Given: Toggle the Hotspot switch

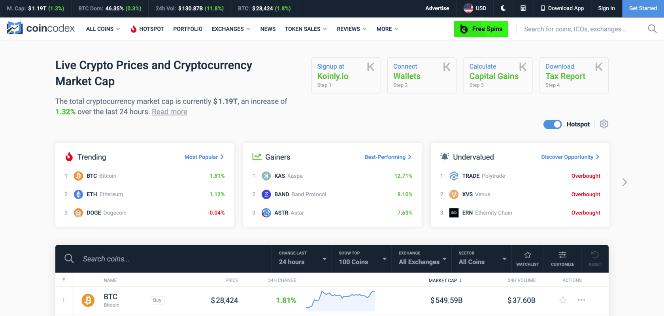Looking at the screenshot, I should click(x=553, y=124).
